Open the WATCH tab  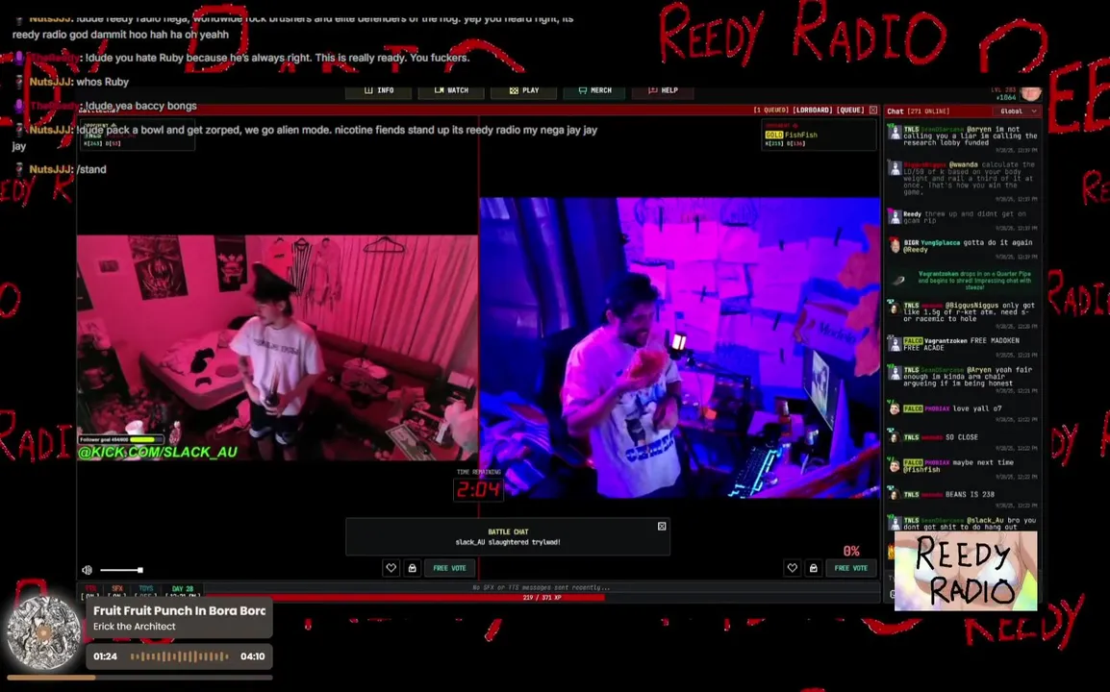(451, 90)
